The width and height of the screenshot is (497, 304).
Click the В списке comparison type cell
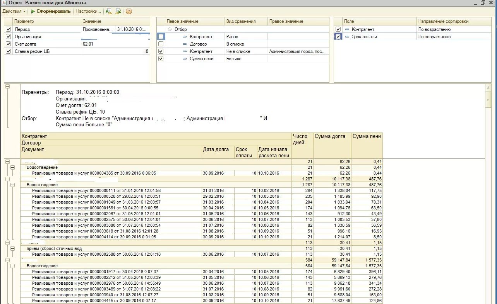coord(246,44)
